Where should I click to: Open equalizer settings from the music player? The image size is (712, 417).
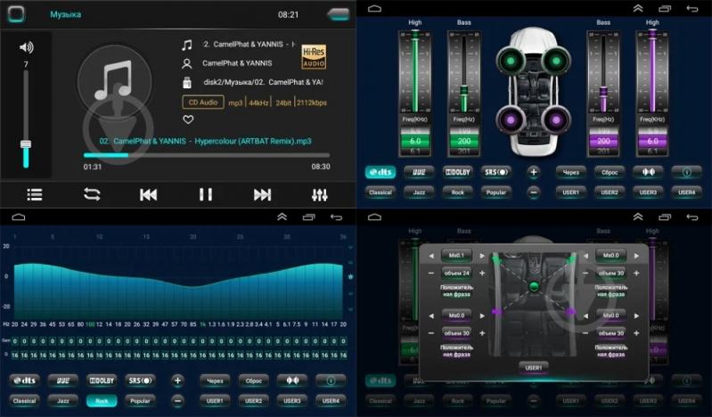pos(319,194)
